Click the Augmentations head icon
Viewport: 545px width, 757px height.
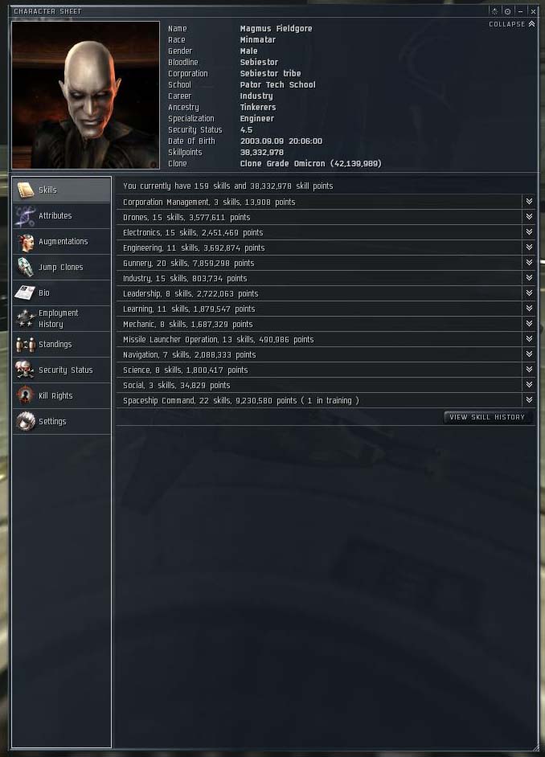[25, 241]
